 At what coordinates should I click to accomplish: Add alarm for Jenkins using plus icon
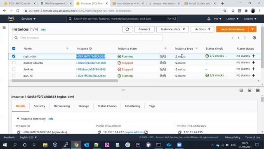pos(253,69)
